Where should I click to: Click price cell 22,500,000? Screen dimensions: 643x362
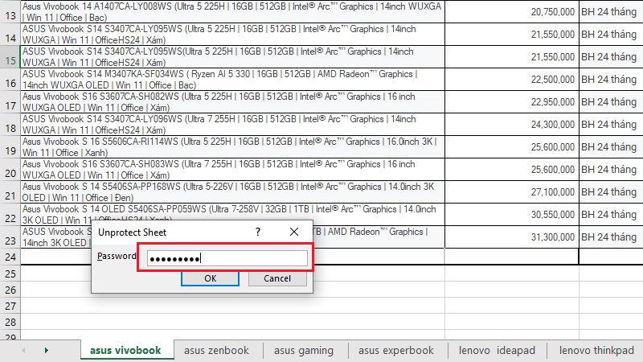pos(512,79)
